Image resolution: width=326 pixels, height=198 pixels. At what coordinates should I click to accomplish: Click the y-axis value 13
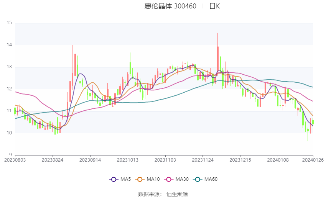click(9, 67)
